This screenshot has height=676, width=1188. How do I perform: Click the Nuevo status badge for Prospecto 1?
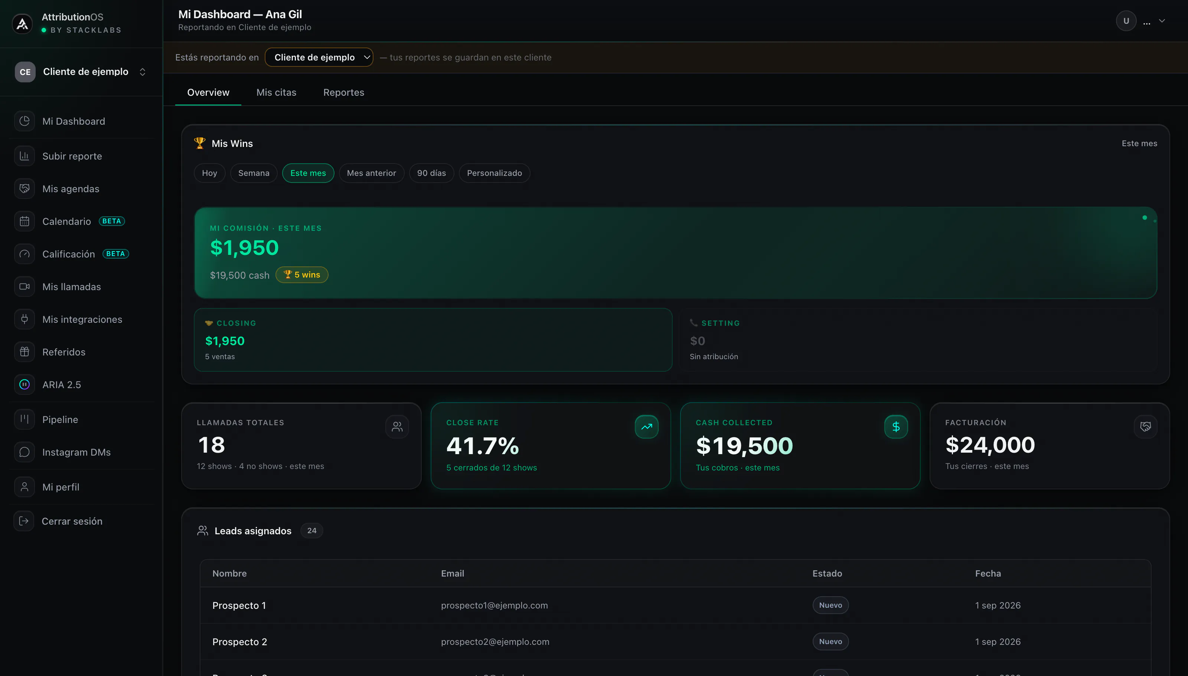coord(830,606)
